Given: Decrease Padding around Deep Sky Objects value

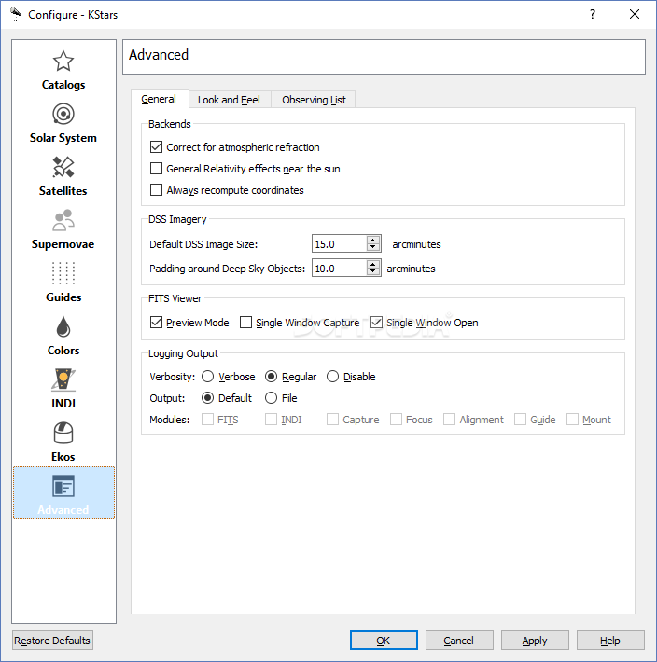Looking at the screenshot, I should click(x=372, y=271).
